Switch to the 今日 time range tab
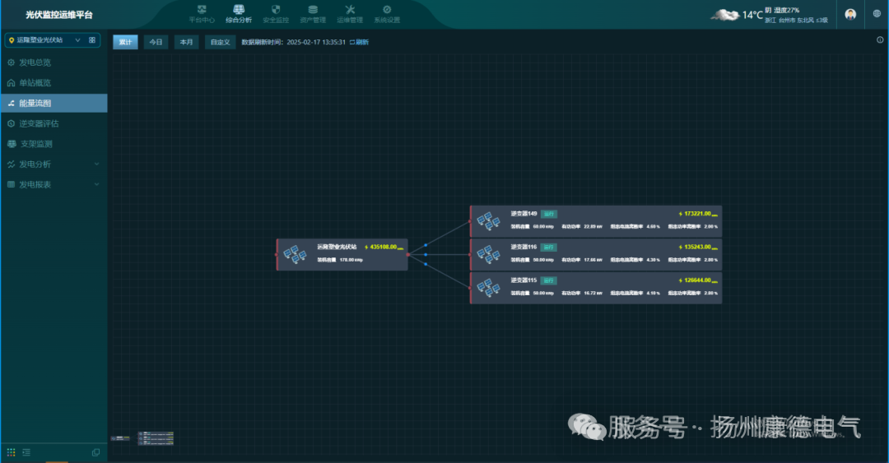 coord(156,42)
